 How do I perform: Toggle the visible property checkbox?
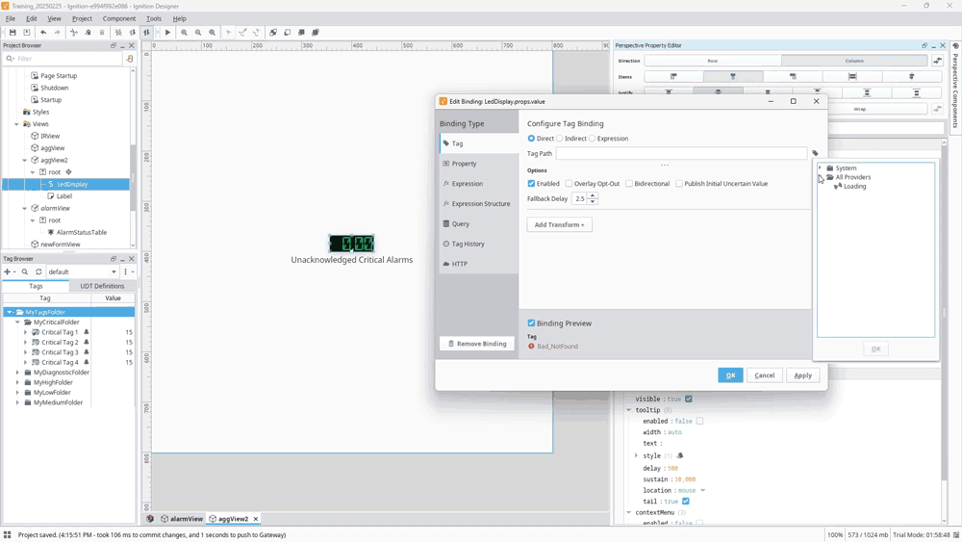(689, 399)
